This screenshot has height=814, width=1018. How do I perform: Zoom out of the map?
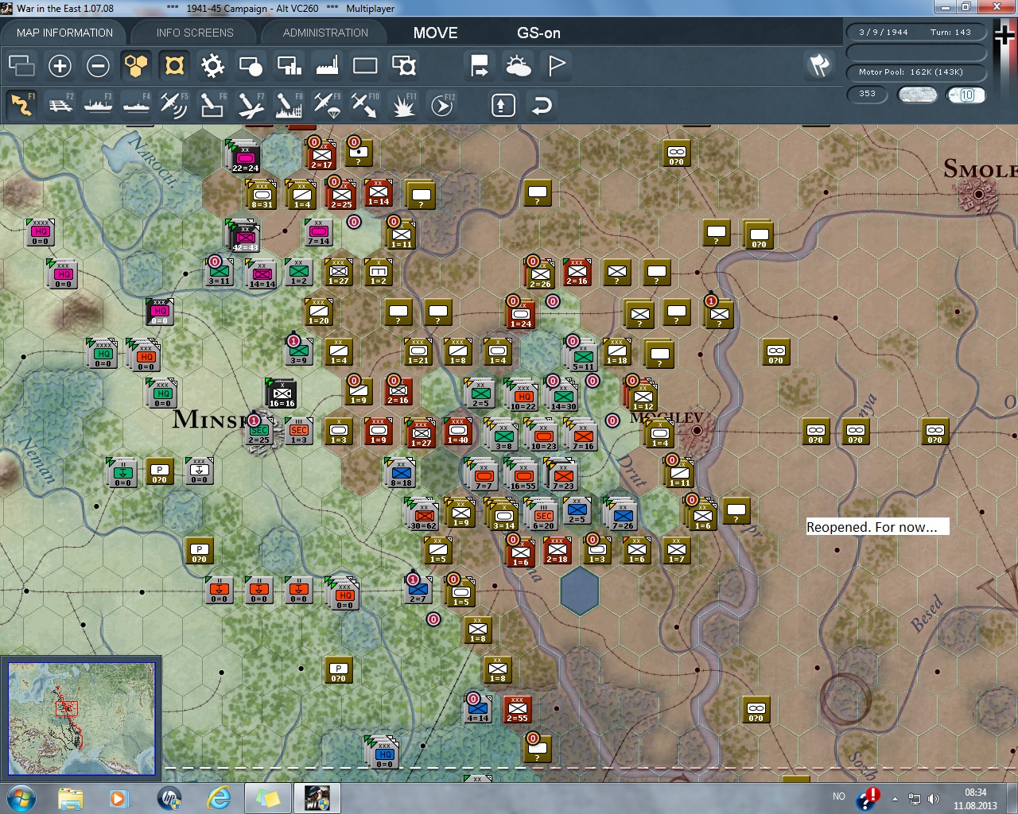click(98, 65)
